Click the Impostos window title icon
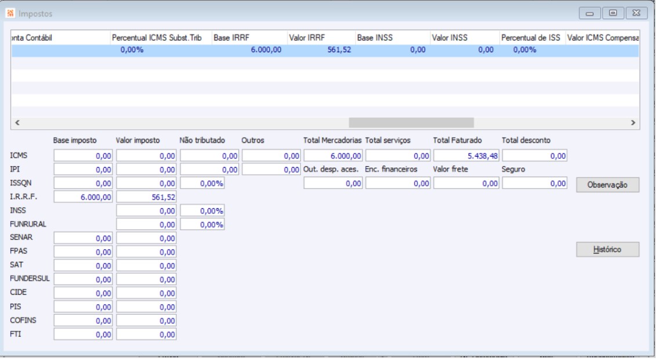 pos(12,12)
